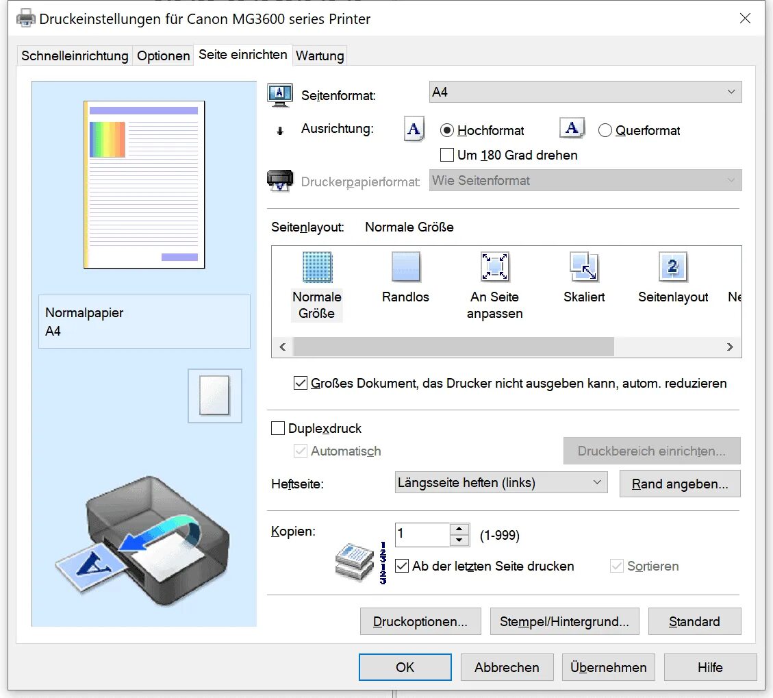Toggle Ab der letzten Seite drucken
The image size is (773, 698).
[402, 566]
